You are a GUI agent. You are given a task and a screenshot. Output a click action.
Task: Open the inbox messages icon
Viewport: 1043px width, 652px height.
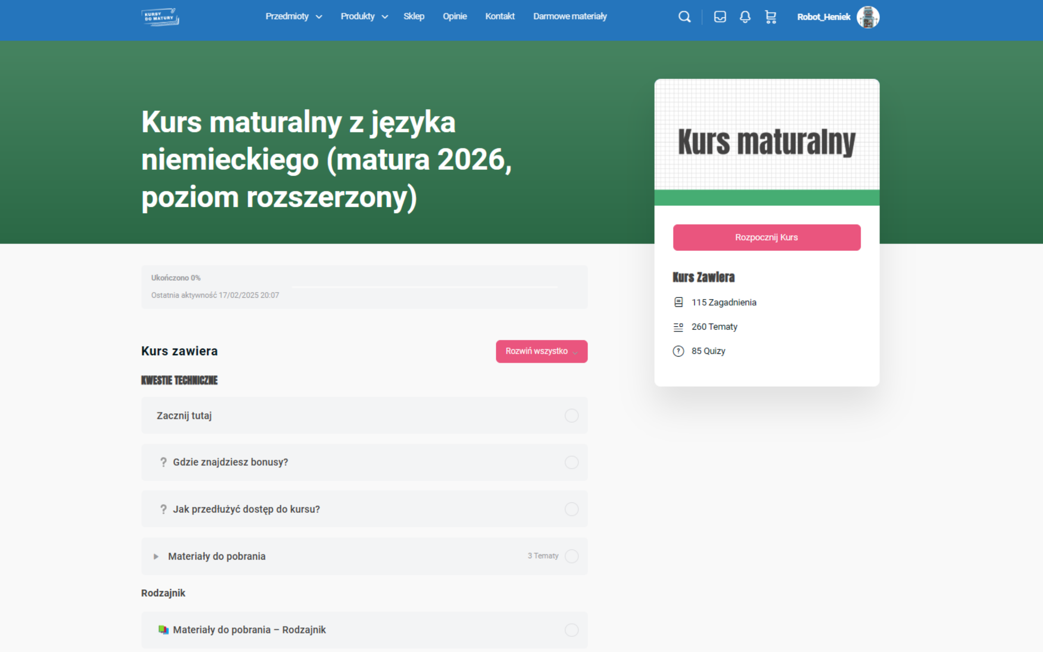tap(720, 17)
